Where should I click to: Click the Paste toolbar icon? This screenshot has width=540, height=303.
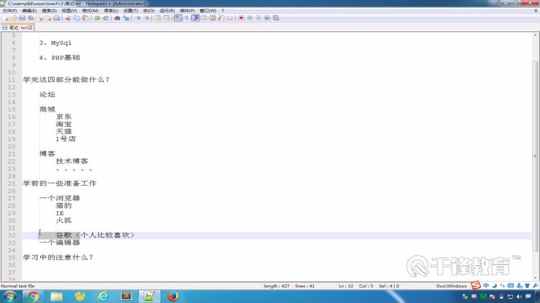[85, 18]
